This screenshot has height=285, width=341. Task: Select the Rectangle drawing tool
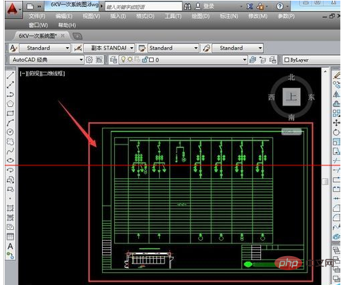coord(10,113)
